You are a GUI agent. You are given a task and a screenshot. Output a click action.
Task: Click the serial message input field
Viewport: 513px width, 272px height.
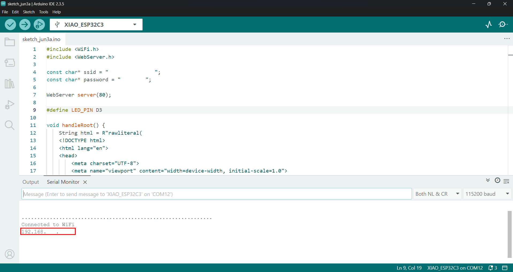click(x=216, y=194)
